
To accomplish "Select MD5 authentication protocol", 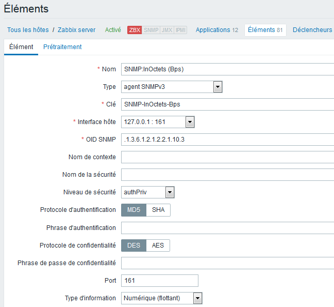I will click(134, 210).
